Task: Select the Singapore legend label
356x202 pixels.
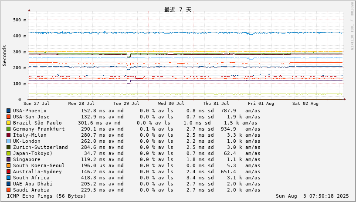Action: pos(27,160)
